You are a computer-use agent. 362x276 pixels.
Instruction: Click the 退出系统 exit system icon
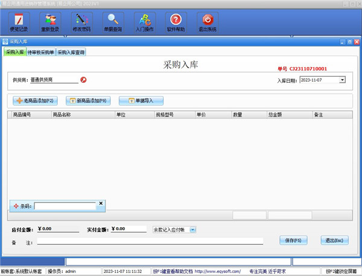(x=208, y=23)
